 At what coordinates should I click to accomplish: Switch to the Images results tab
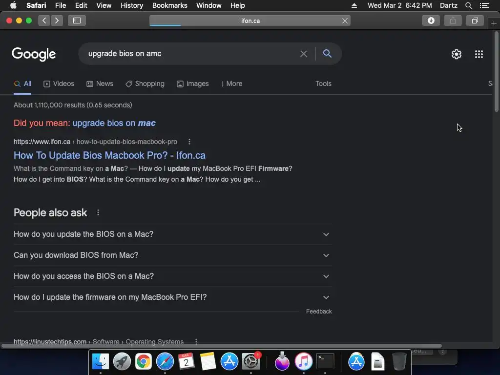(192, 83)
